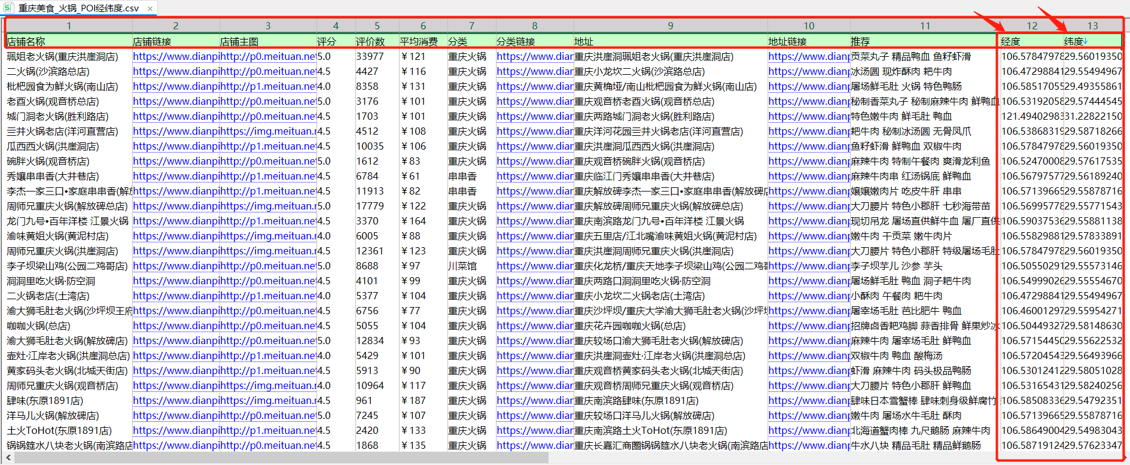The image size is (1130, 465).
Task: Select address cell 重庆南滨路肆味(东原1891店)
Action: tap(671, 400)
